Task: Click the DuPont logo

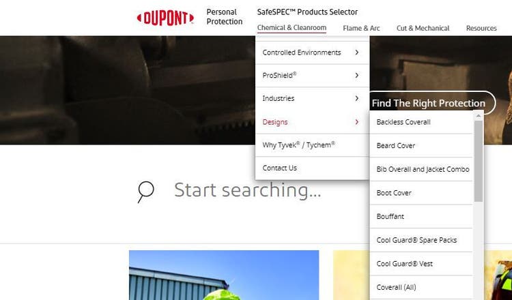Action: (165, 18)
